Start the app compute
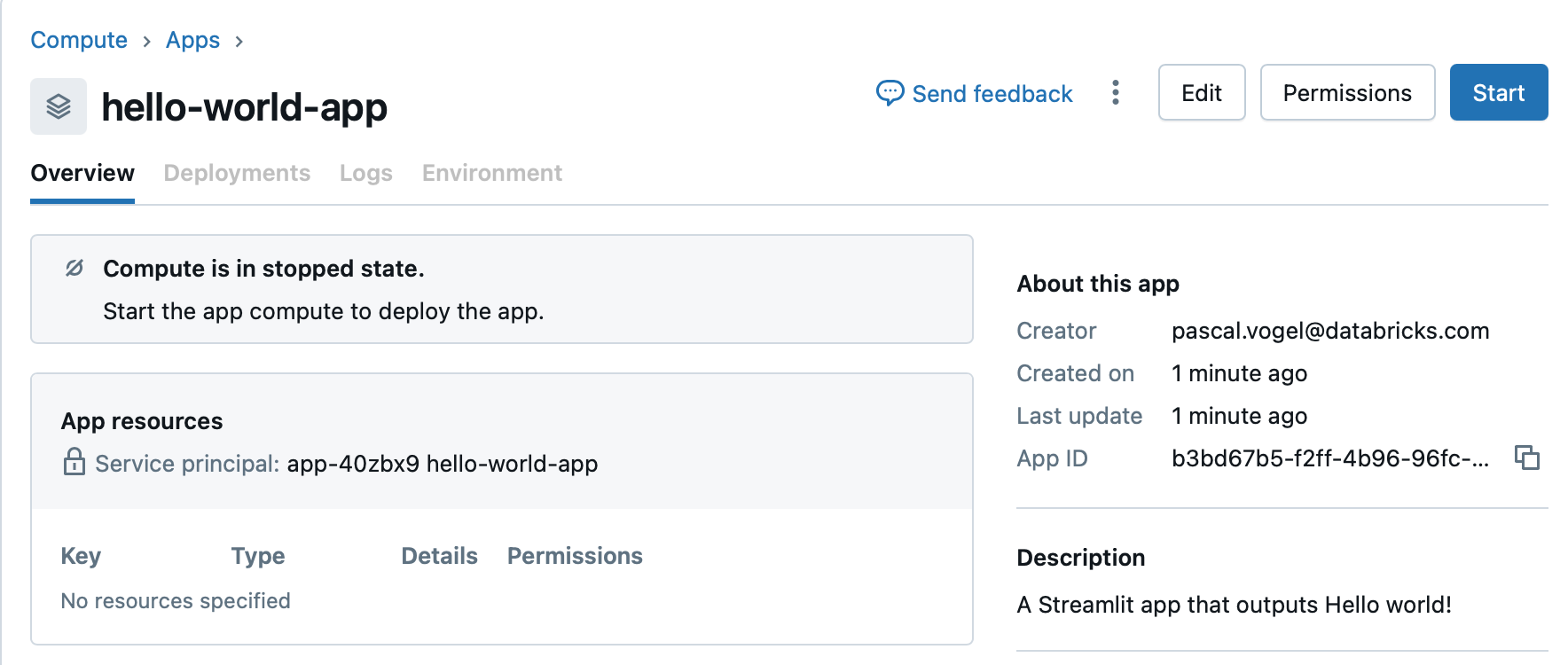The image size is (1568, 665). pyautogui.click(x=1499, y=92)
